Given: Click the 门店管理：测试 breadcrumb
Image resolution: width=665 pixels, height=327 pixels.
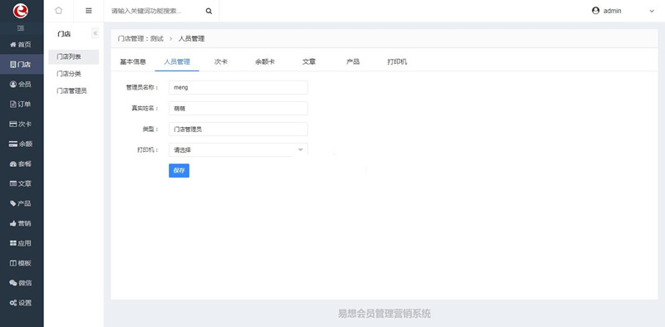Looking at the screenshot, I should [140, 38].
